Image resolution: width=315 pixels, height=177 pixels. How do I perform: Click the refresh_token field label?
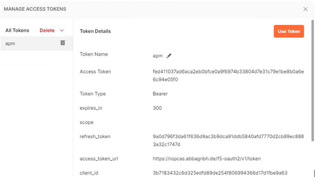(x=95, y=136)
